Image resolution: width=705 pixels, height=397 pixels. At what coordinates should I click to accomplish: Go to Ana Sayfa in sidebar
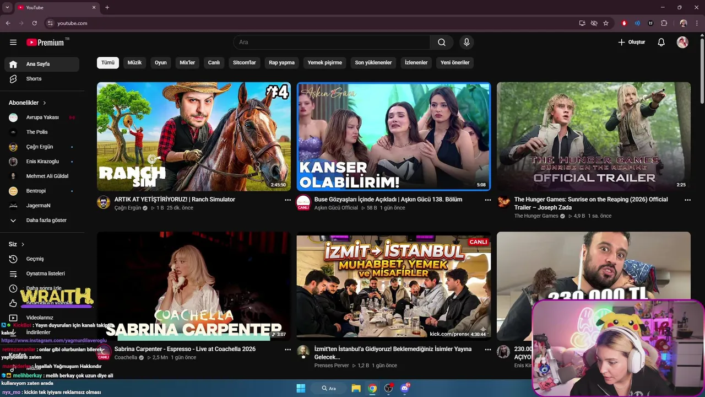[42, 64]
